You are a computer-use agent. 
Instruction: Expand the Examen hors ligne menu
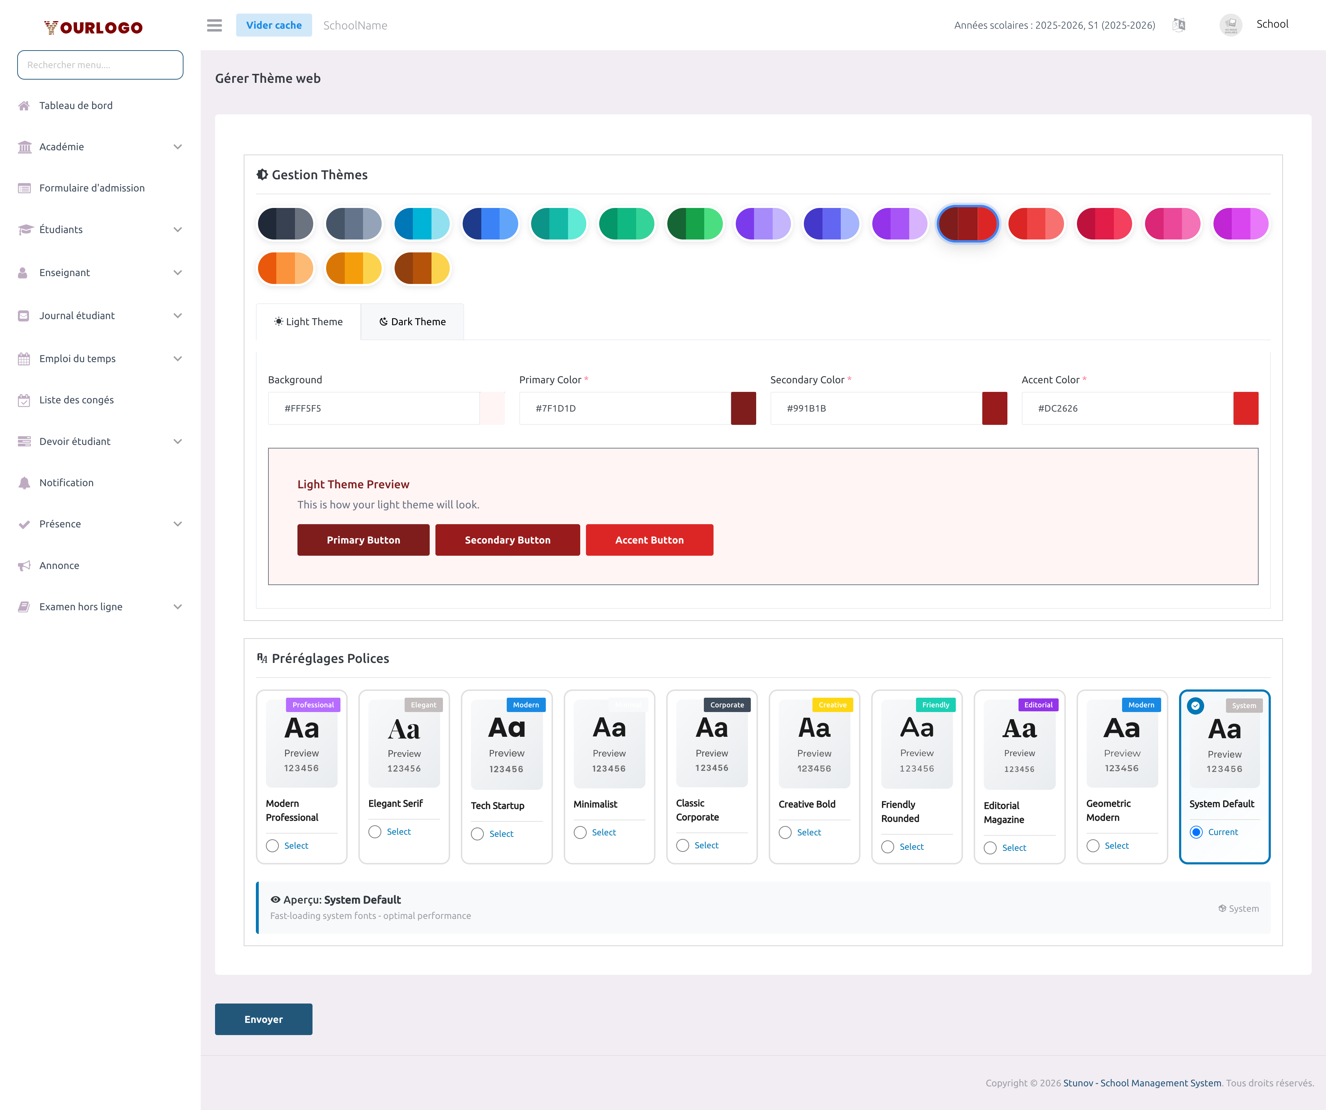pos(177,607)
